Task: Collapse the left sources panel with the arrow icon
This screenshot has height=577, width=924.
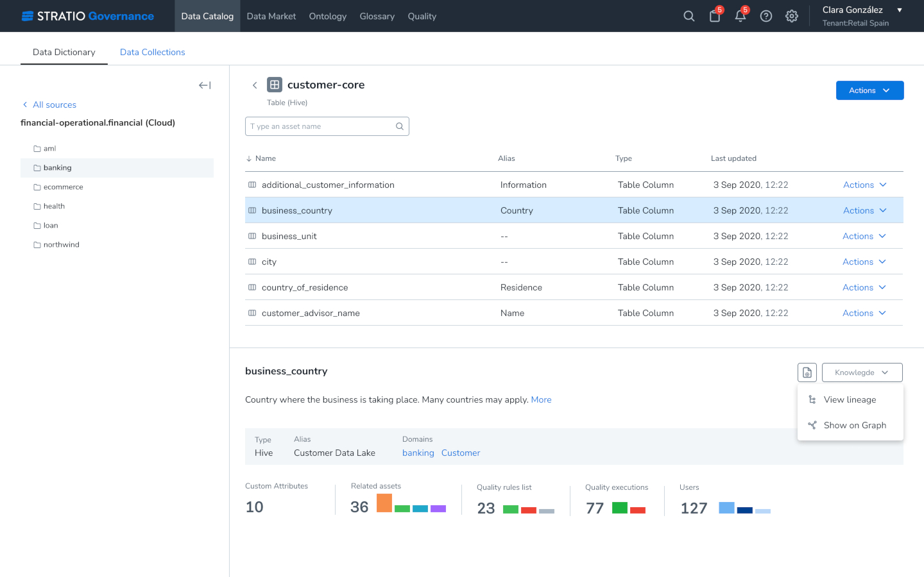Action: pos(204,85)
